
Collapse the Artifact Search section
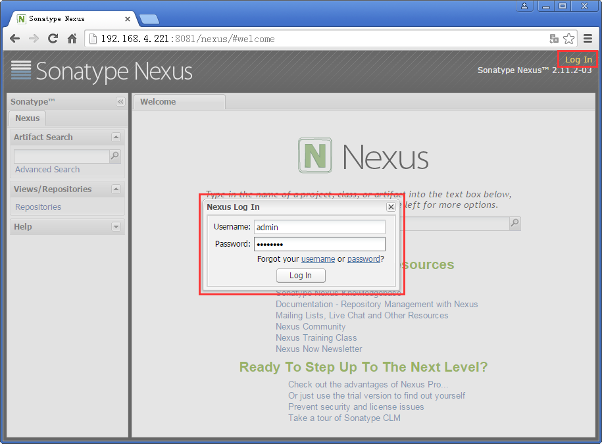pos(116,137)
